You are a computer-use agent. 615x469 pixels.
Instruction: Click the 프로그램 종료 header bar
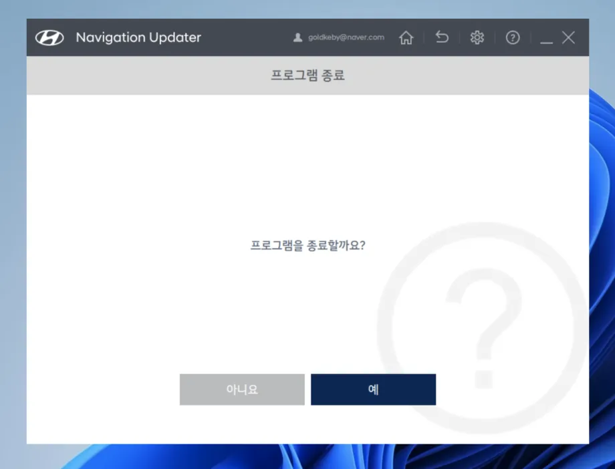tap(307, 75)
